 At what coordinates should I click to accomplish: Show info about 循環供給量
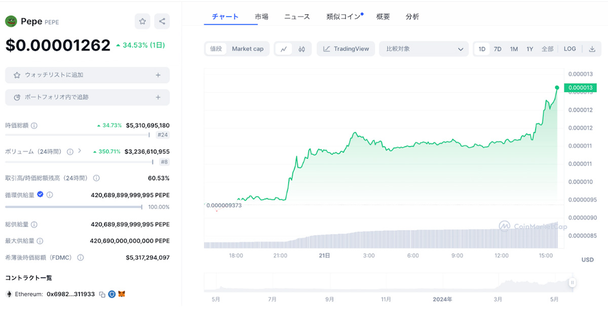point(50,195)
